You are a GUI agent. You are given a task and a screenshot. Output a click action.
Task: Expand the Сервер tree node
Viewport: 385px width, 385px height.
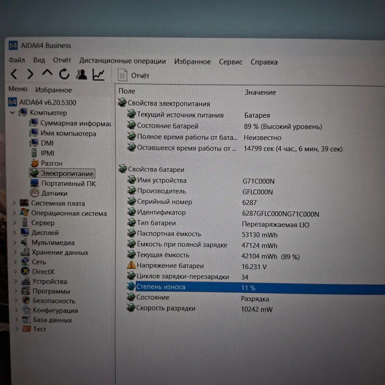point(14,223)
